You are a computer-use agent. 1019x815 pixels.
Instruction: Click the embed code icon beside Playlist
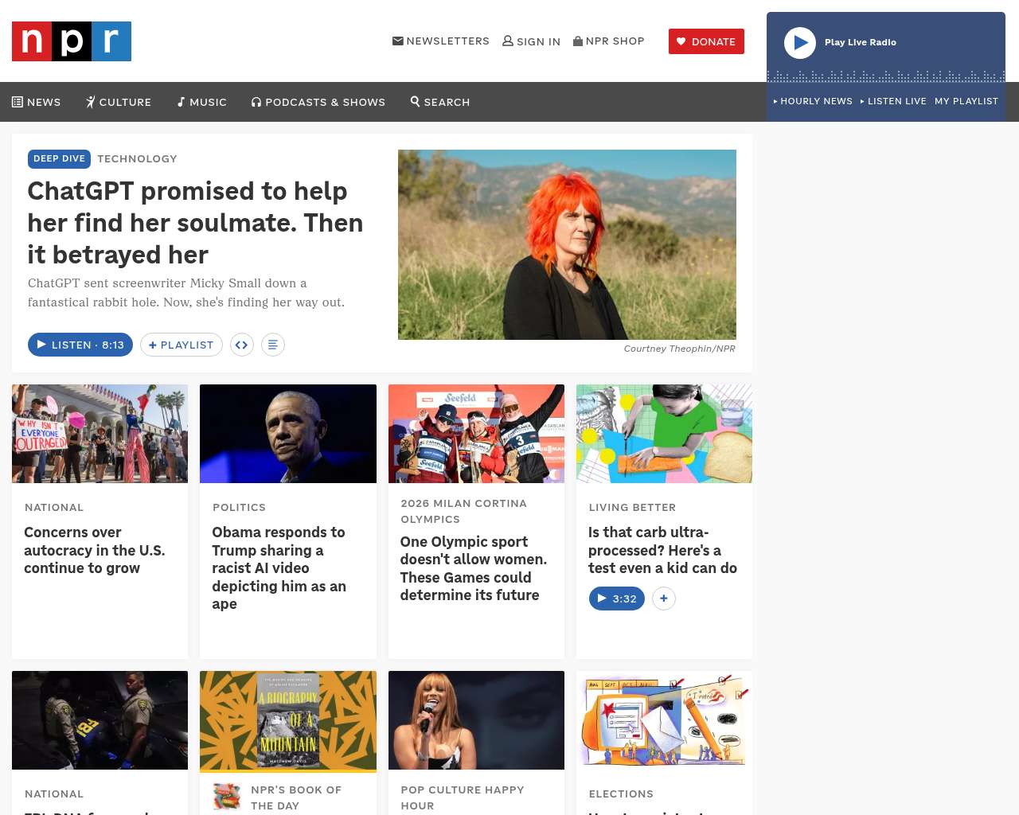[242, 345]
